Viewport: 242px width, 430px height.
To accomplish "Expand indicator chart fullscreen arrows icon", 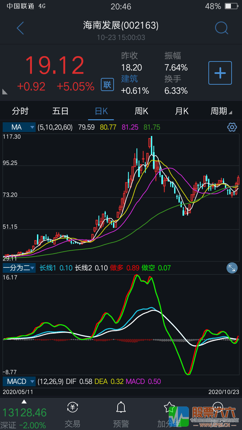I will coord(232,268).
